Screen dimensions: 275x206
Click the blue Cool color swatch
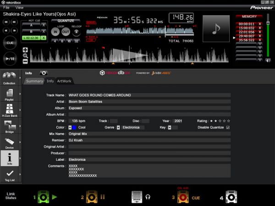74,127
